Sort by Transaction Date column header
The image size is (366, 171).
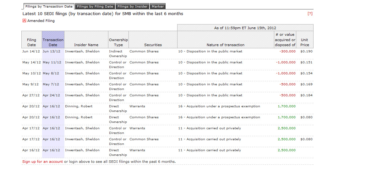point(53,42)
